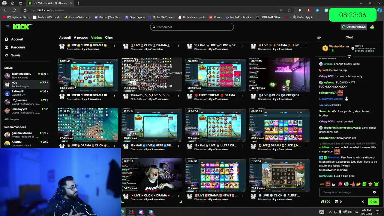Click WashedGamer in the gift leaderboard

339,46
